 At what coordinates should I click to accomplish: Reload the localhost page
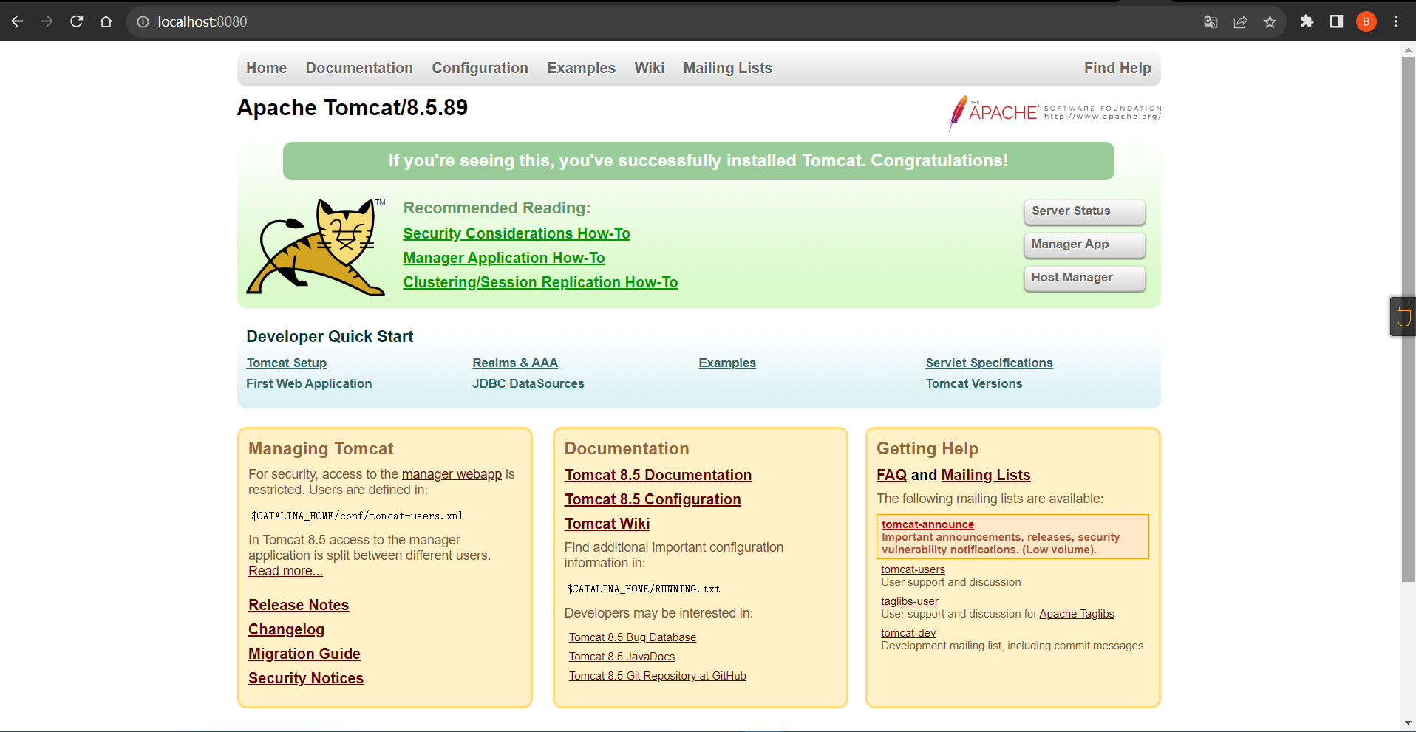point(76,21)
